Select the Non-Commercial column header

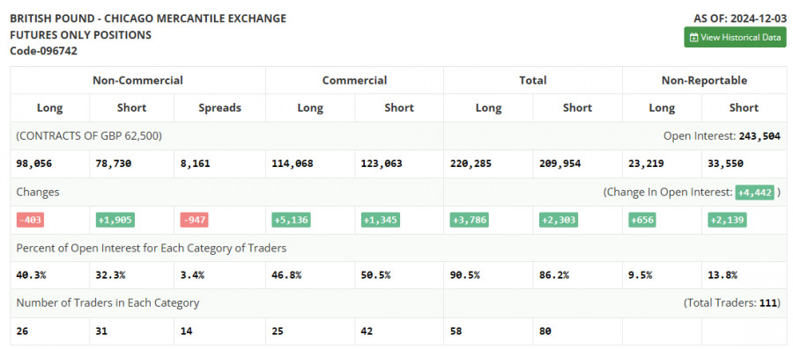(137, 80)
